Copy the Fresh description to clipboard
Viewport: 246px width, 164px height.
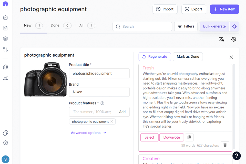189,137
